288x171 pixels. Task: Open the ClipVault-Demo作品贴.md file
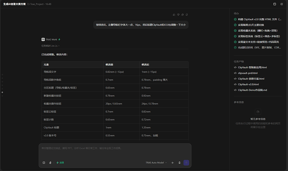pos(253,90)
